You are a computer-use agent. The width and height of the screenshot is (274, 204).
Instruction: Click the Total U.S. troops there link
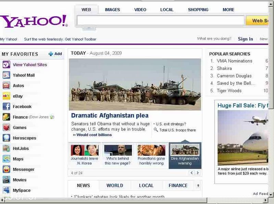177,130
